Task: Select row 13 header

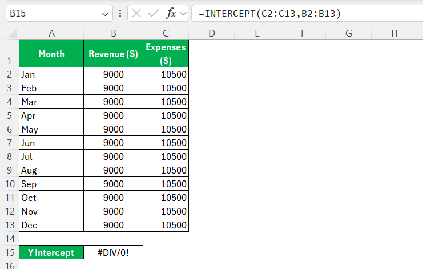Action: click(10, 225)
